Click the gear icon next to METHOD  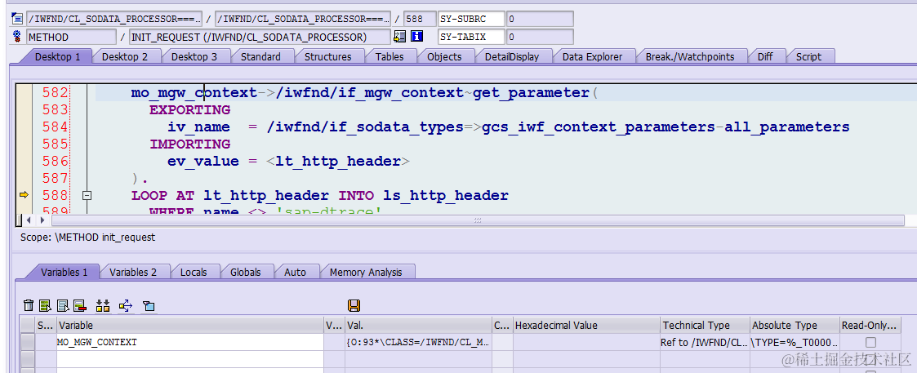point(17,37)
